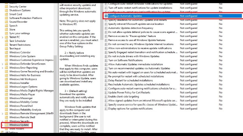Select Tenant Restrictions in the tree
This screenshot has height=136, width=243.
click(20, 45)
